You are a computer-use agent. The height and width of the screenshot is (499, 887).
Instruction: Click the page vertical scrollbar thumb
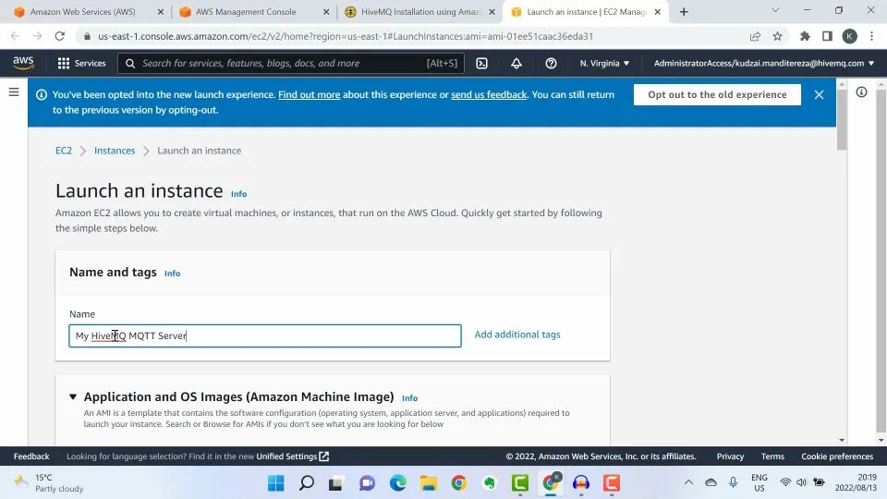tap(841, 119)
